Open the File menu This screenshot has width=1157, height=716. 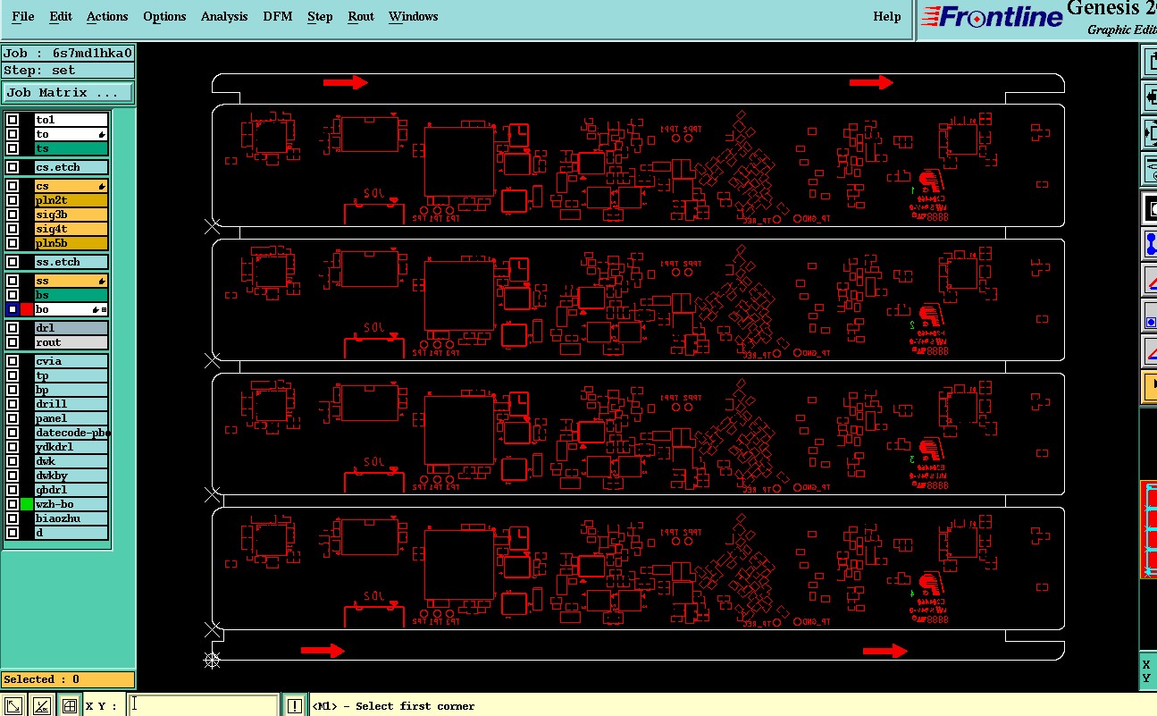coord(23,16)
